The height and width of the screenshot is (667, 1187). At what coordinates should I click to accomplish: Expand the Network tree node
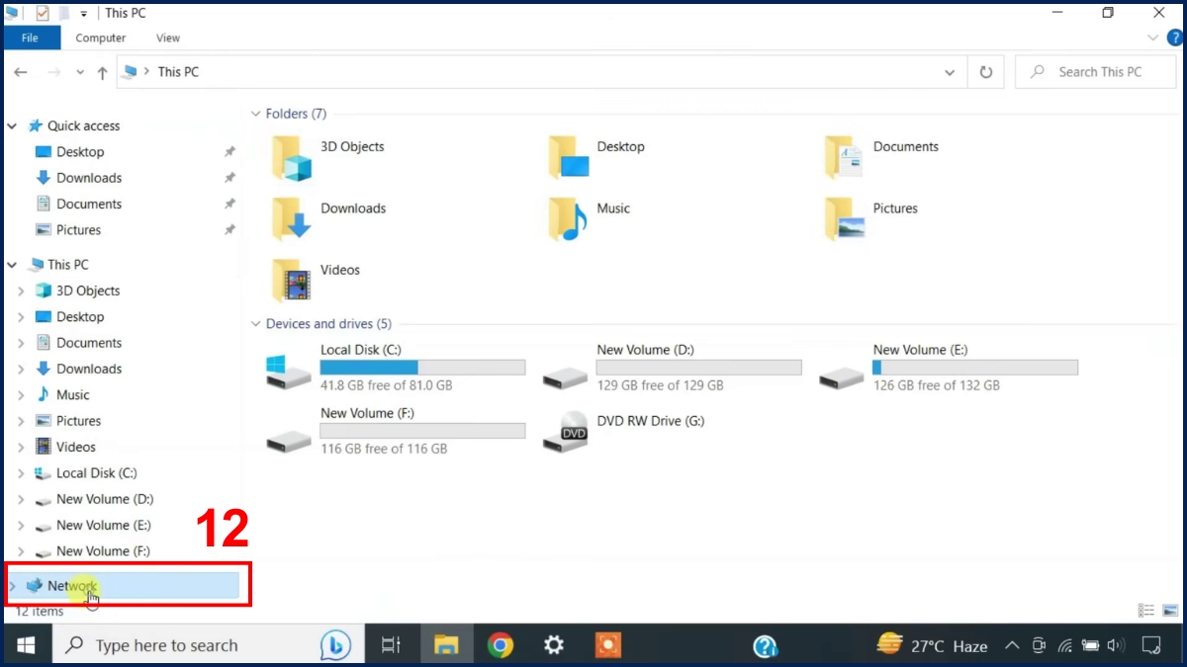pyautogui.click(x=13, y=586)
